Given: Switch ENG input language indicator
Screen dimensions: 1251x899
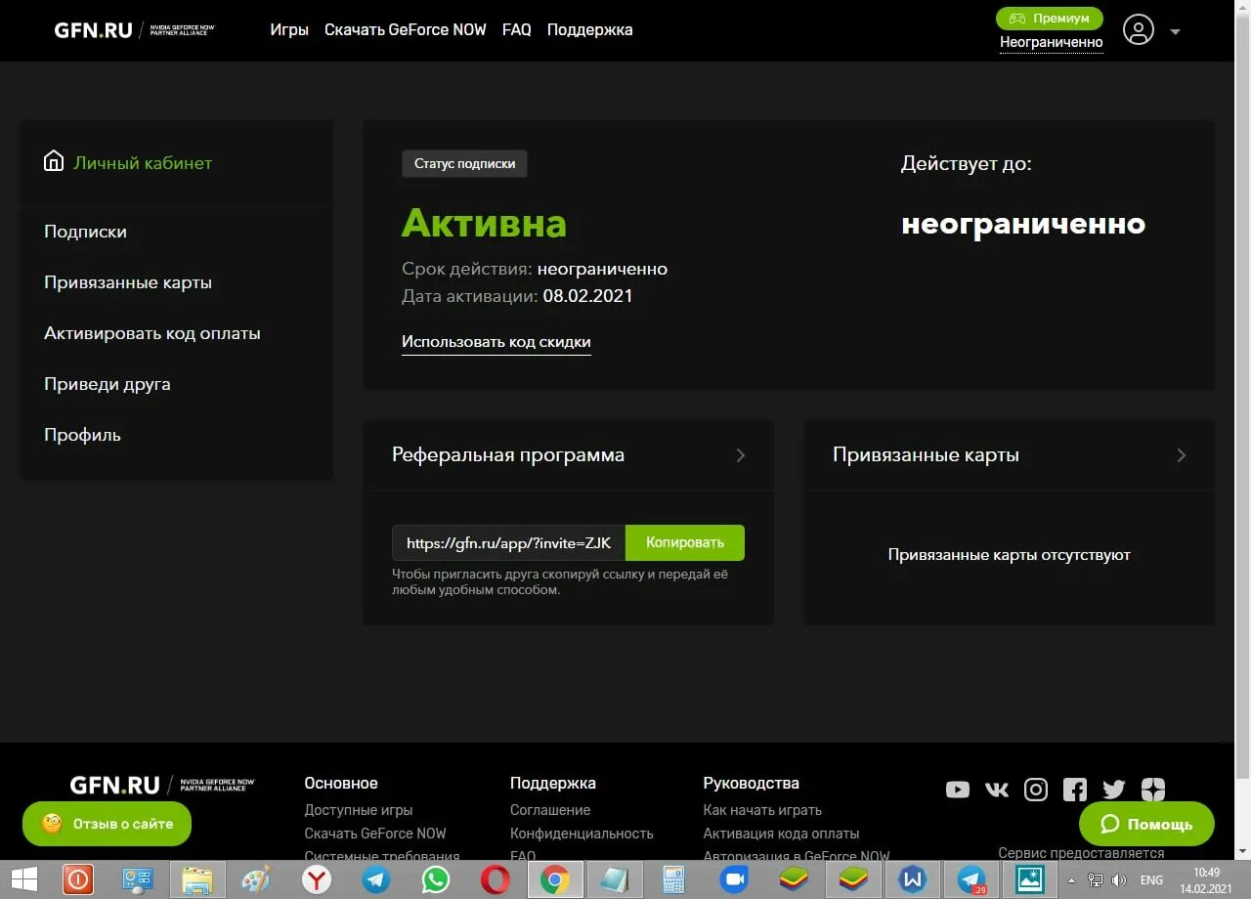Looking at the screenshot, I should pyautogui.click(x=1151, y=880).
